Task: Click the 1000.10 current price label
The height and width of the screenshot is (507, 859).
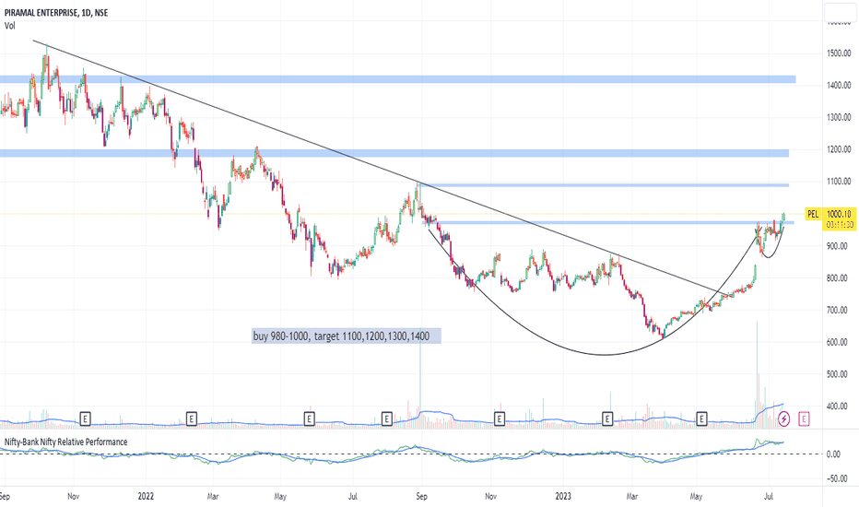Action: point(839,214)
